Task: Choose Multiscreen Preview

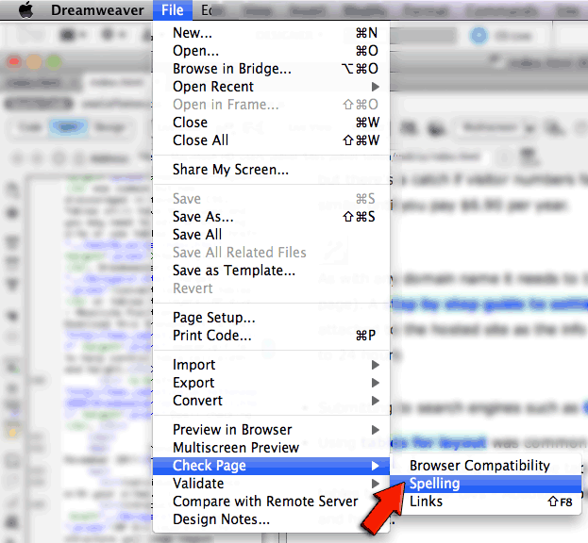Action: pyautogui.click(x=272, y=448)
